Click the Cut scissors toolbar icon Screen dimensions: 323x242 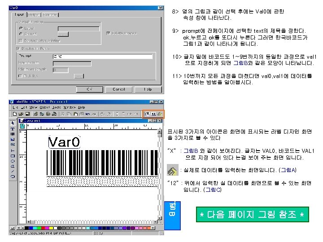tap(63, 114)
